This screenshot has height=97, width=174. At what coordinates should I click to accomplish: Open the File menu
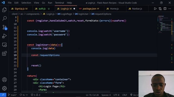(10, 3)
